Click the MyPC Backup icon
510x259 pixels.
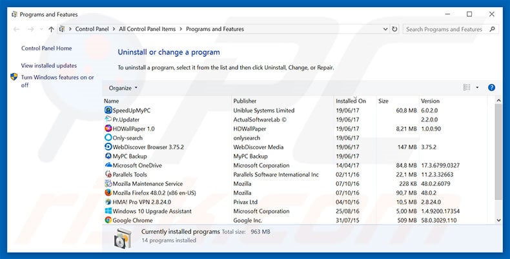point(108,156)
